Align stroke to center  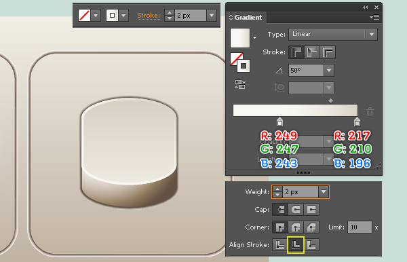point(280,244)
